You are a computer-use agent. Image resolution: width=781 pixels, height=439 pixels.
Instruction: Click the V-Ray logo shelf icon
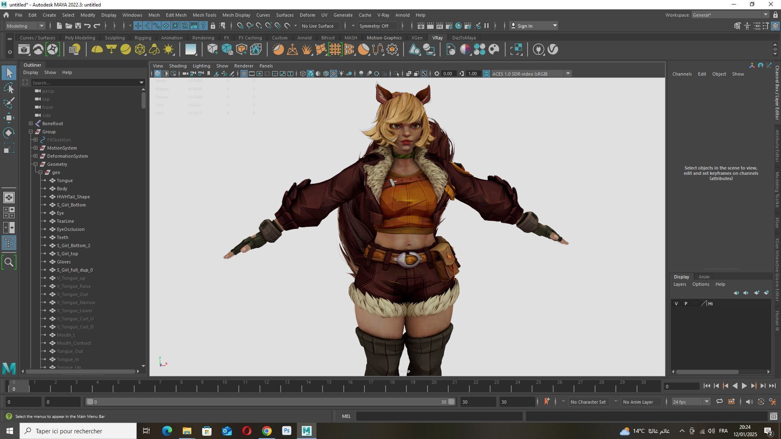coord(553,50)
